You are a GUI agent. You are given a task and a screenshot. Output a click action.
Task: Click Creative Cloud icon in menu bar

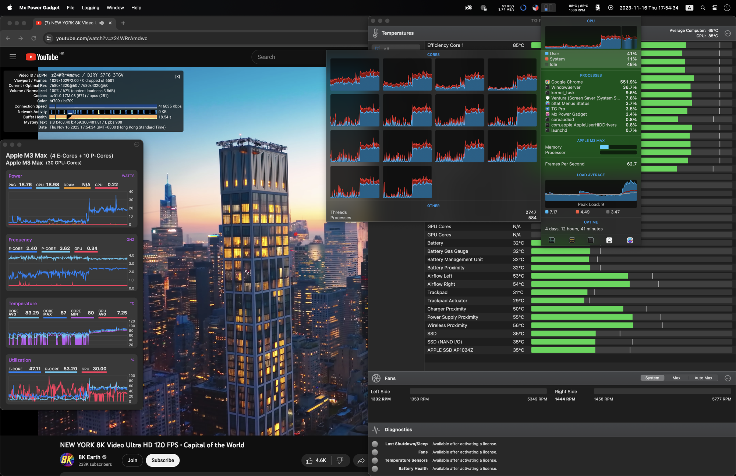tap(468, 8)
